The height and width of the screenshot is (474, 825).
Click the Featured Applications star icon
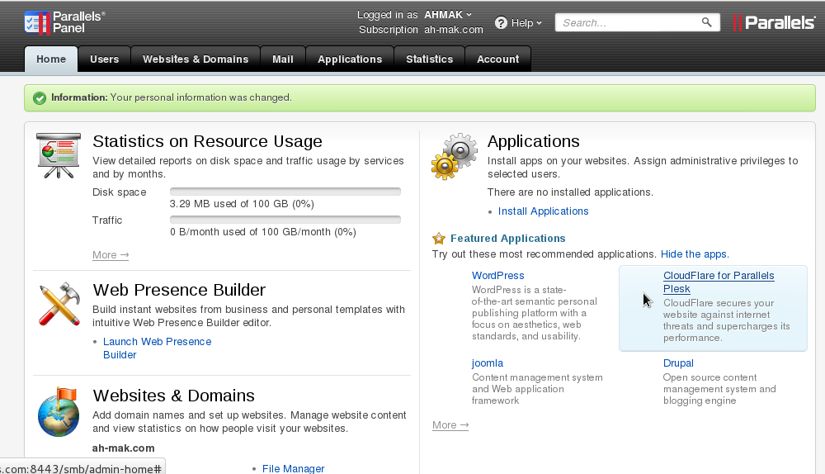tap(438, 239)
